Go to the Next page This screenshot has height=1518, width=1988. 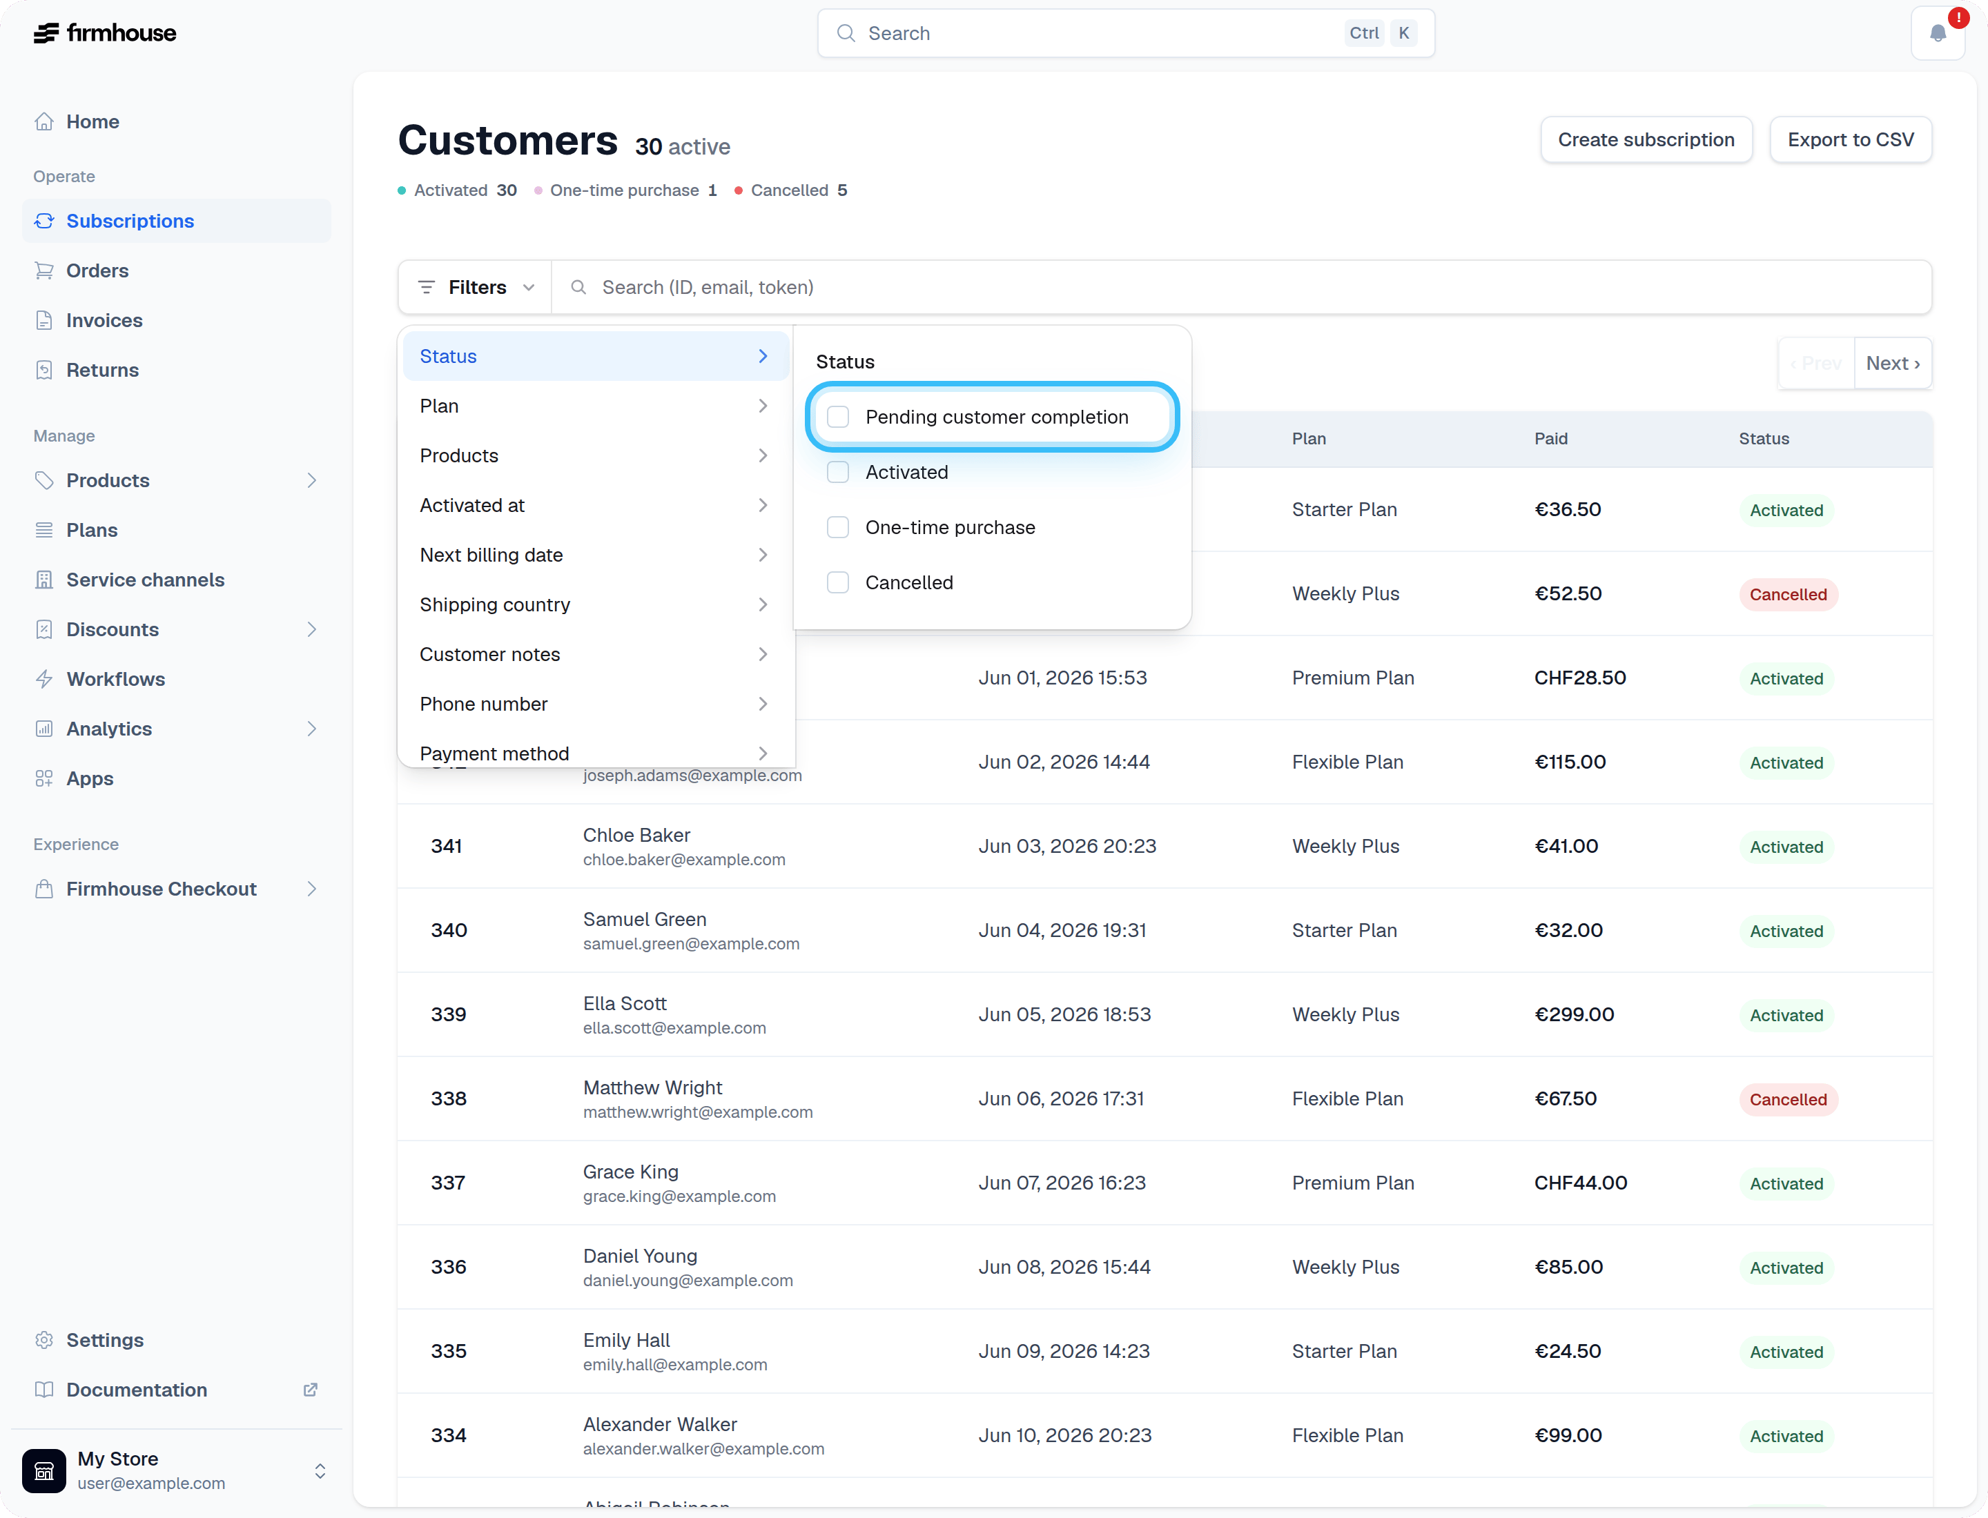pyautogui.click(x=1892, y=363)
